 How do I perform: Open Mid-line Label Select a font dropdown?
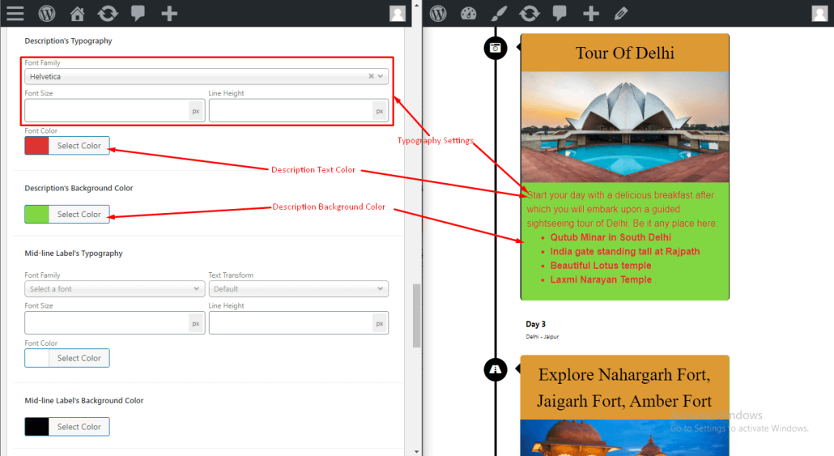[x=114, y=289]
